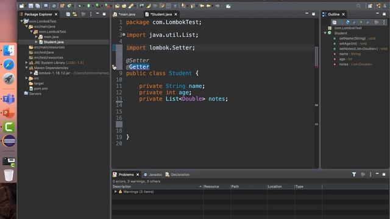The image size is (390, 219).
Task: Open the Declaration tab
Action: click(177, 175)
